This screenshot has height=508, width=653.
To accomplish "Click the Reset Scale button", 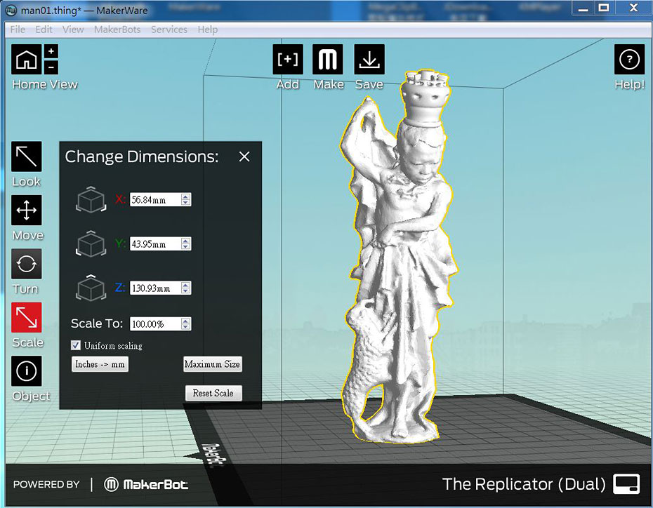I will (213, 393).
